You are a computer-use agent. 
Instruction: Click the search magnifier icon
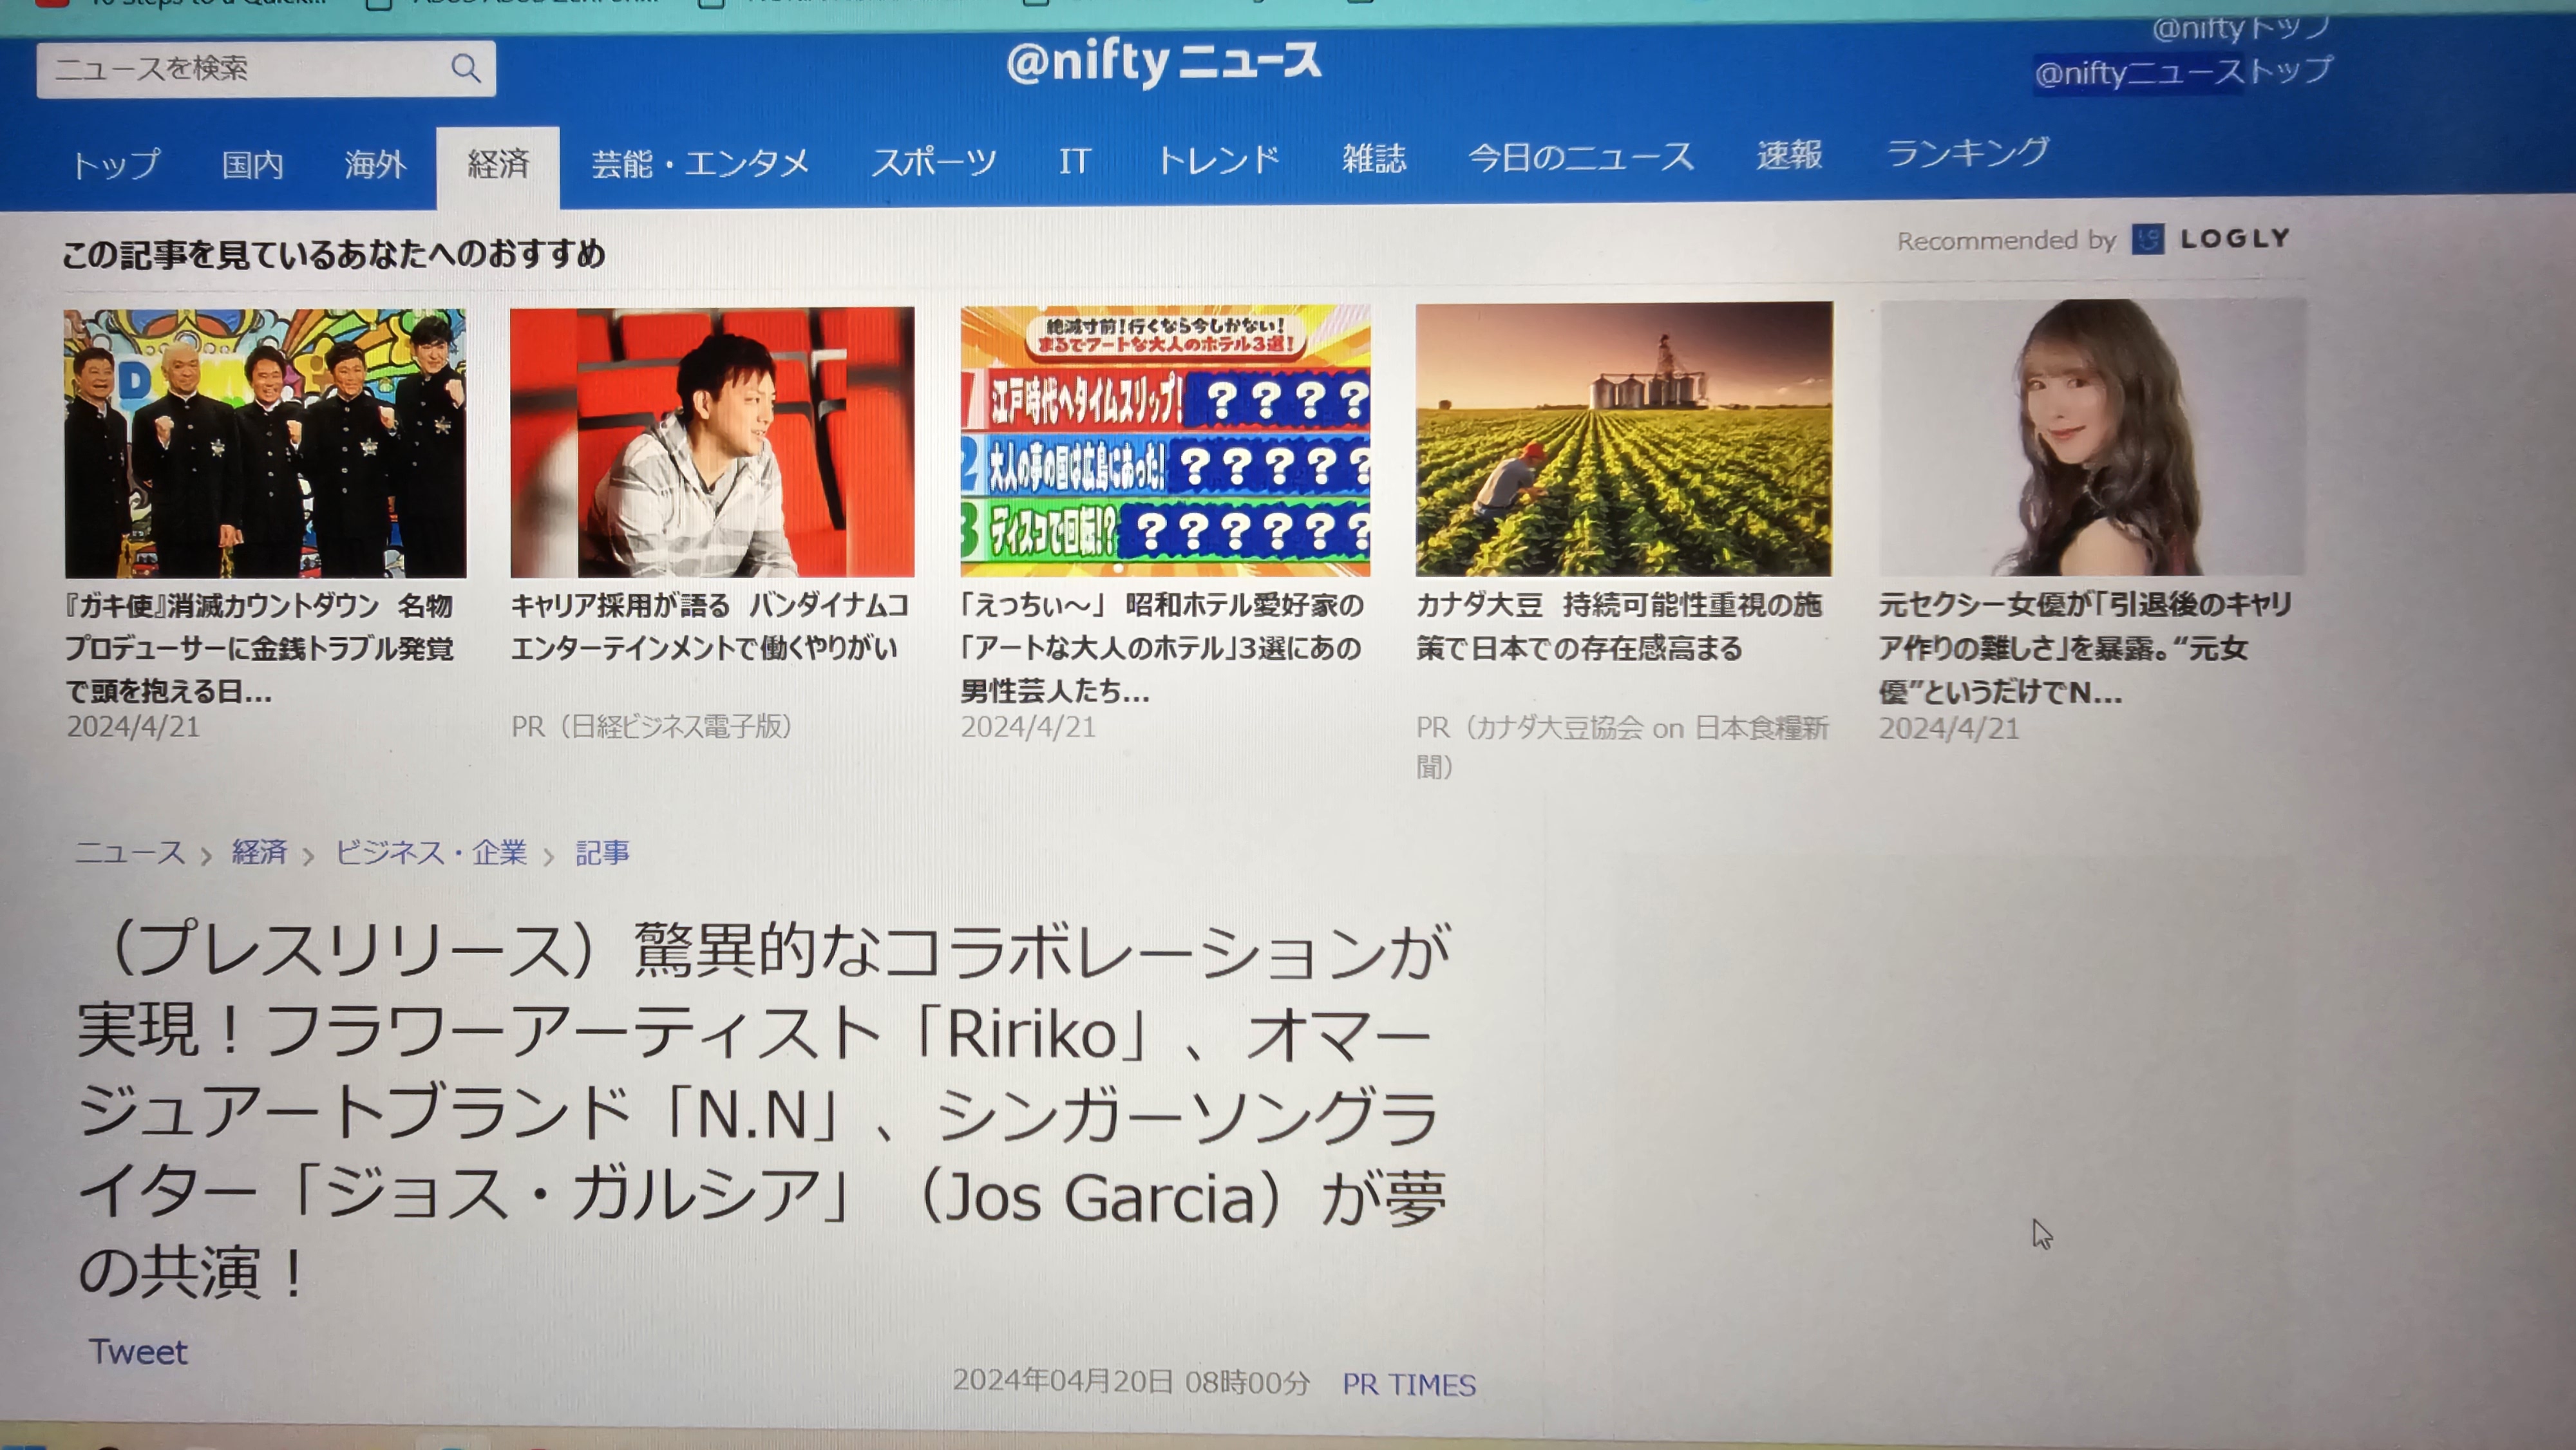point(465,68)
